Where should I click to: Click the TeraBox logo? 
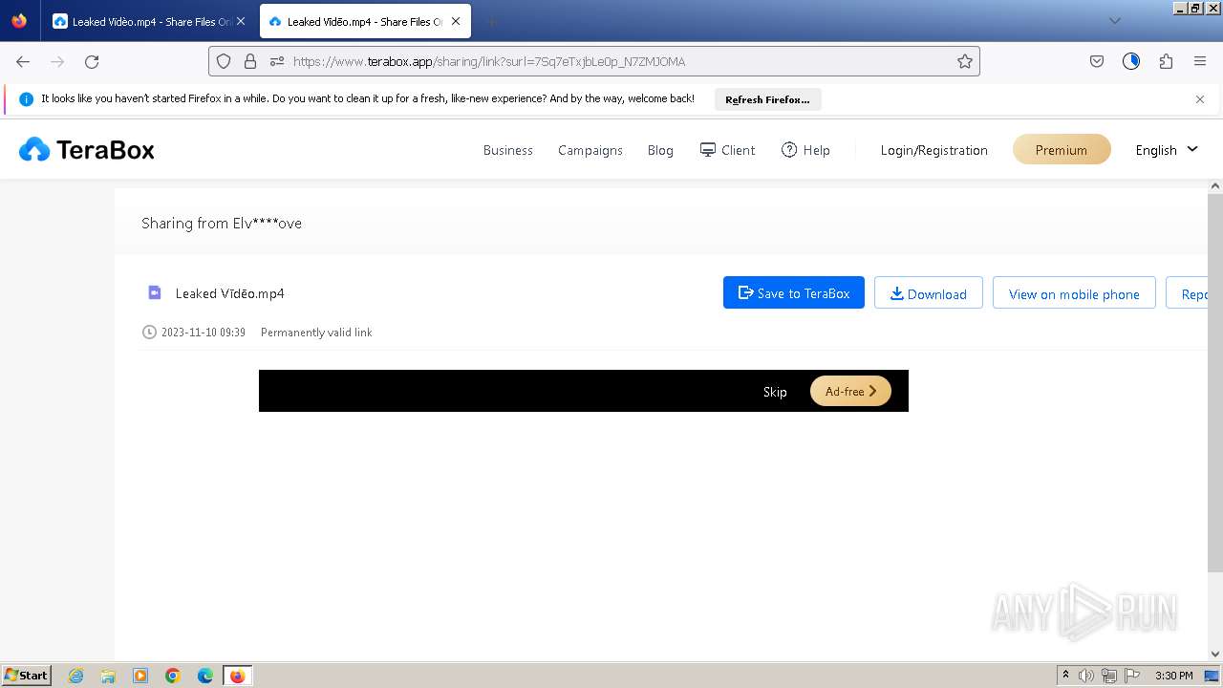tap(86, 149)
